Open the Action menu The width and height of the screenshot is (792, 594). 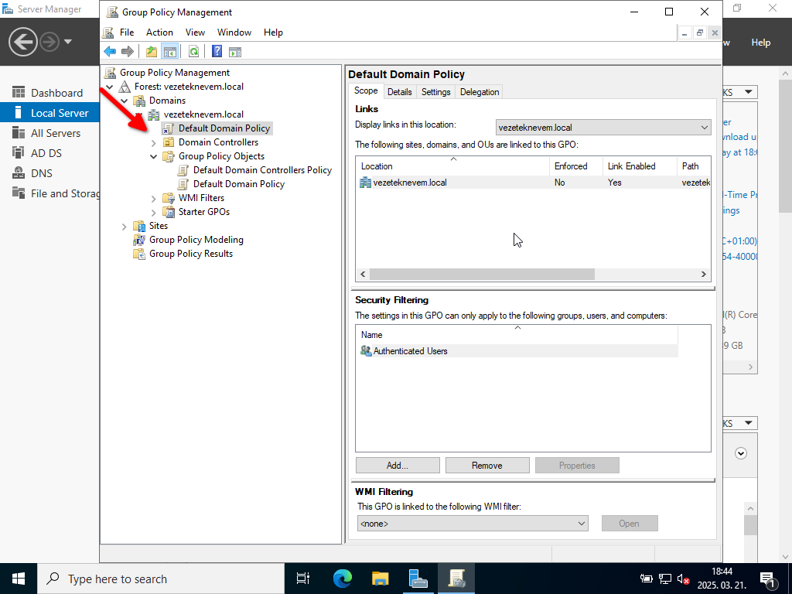pos(159,32)
